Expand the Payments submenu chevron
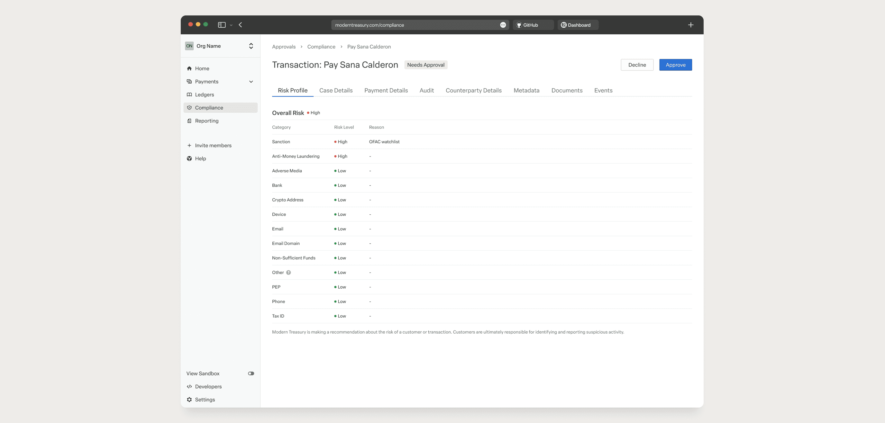The width and height of the screenshot is (885, 423). 251,81
